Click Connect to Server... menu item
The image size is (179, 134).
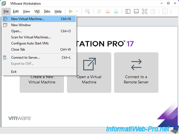[x=25, y=58]
